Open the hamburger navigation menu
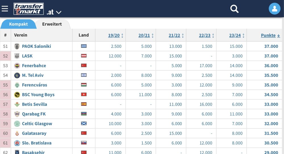284x154 pixels. [5, 9]
